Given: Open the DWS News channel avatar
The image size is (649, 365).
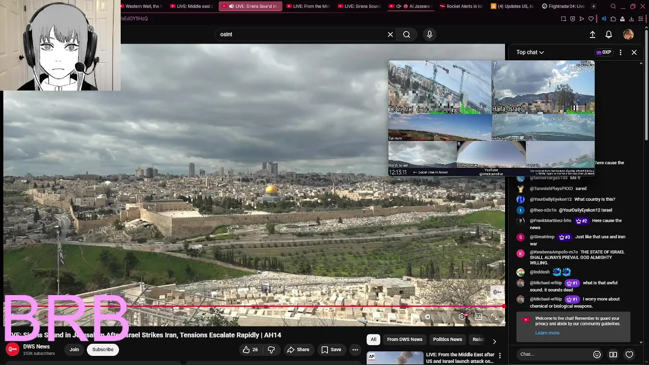Looking at the screenshot, I should [12, 349].
